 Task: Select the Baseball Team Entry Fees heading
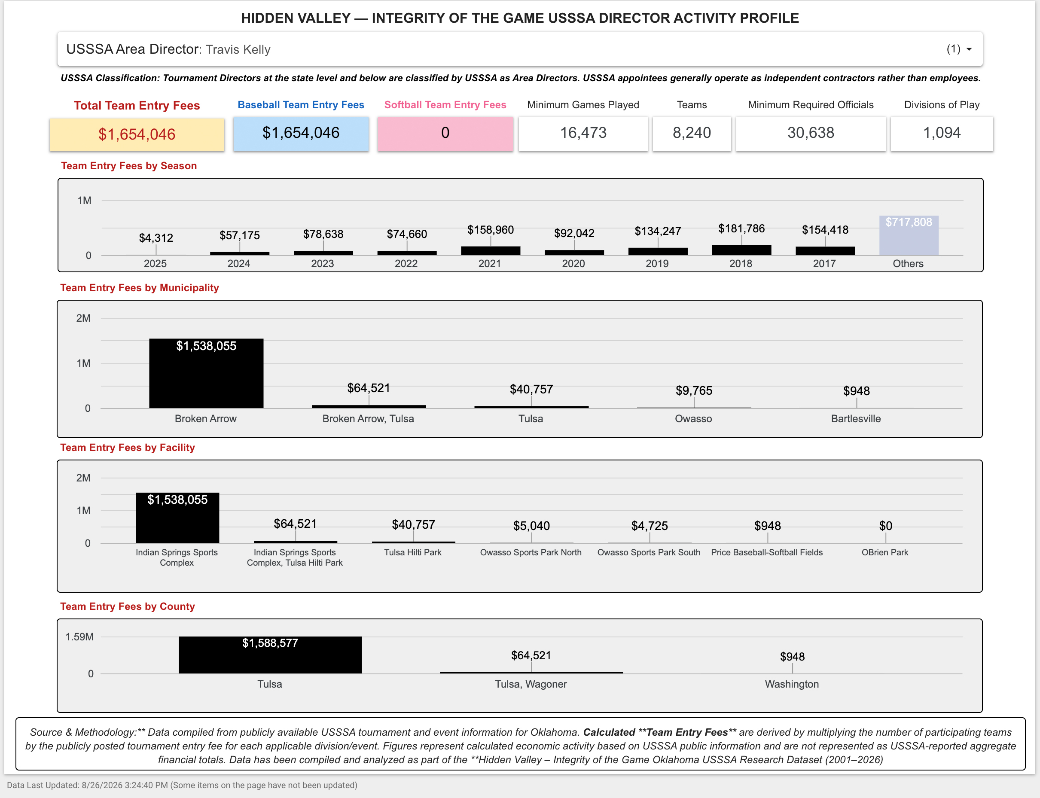[301, 105]
